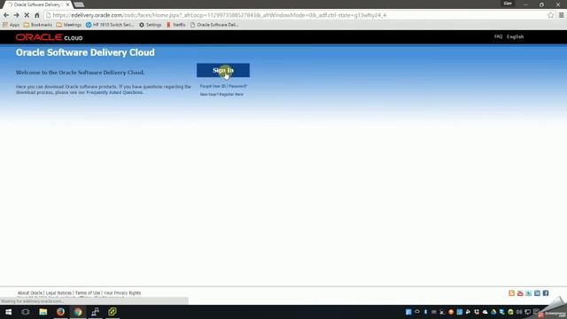
Task: Open the OneDrive cloud tray icon
Action: tap(485, 312)
